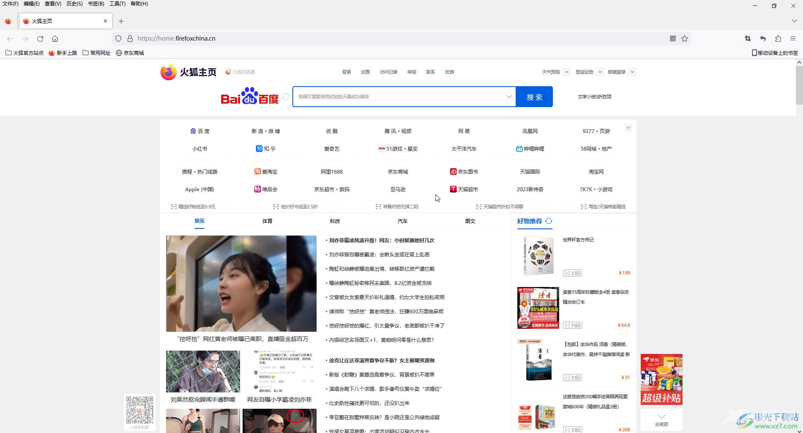Click the 天猫超市折扣不用等 promo link
The height and width of the screenshot is (433, 803).
point(500,207)
